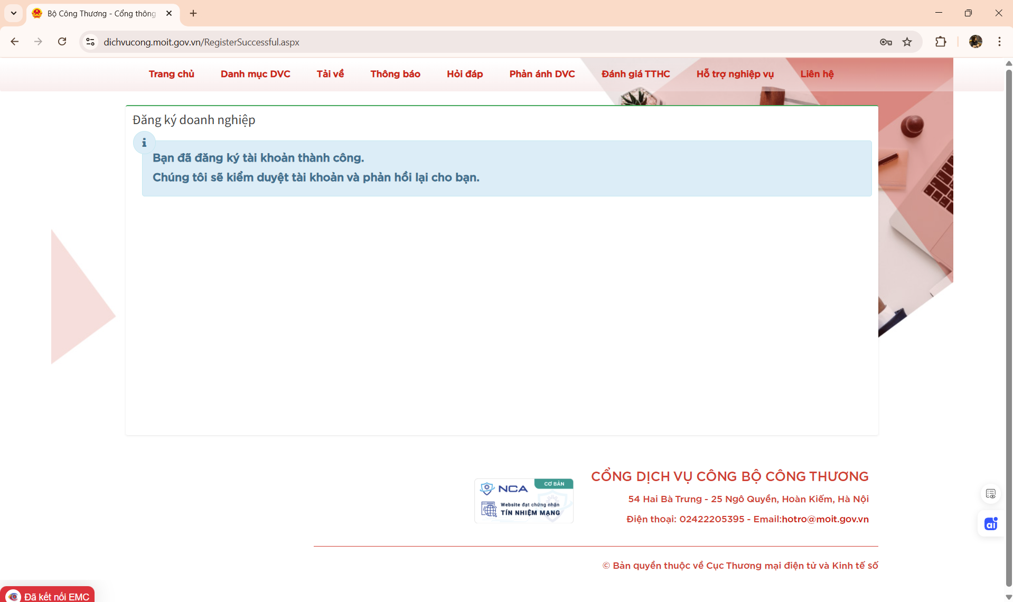Open Chrome's three-dot menu

[x=999, y=42]
